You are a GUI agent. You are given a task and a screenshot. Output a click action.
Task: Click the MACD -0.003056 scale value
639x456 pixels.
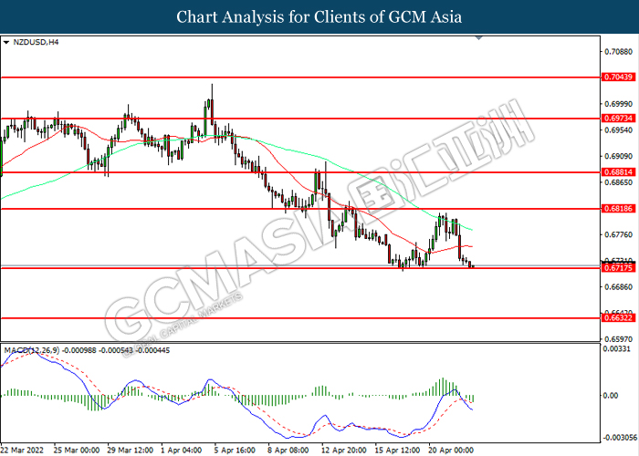click(620, 438)
